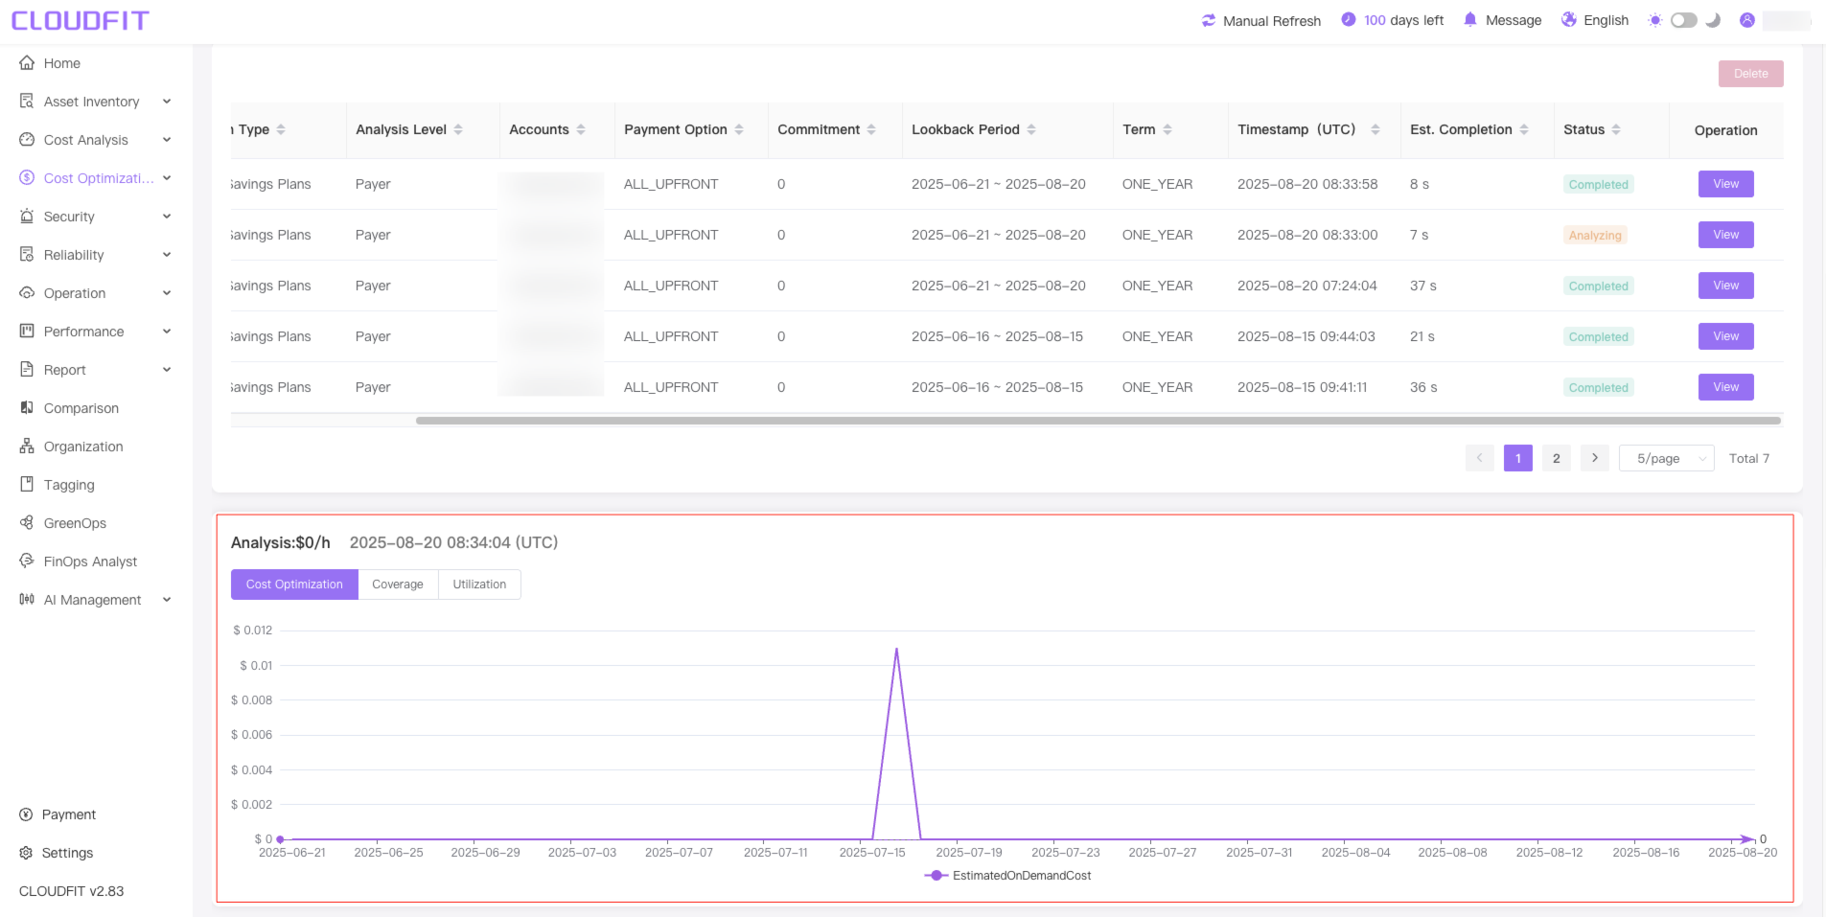Switch to the Coverage tab
The height and width of the screenshot is (917, 1826).
click(x=398, y=585)
